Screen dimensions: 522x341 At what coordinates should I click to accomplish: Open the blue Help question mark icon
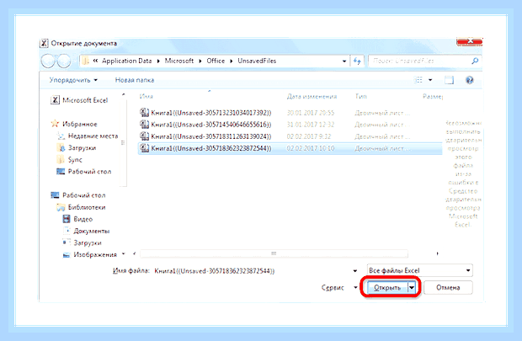click(470, 80)
